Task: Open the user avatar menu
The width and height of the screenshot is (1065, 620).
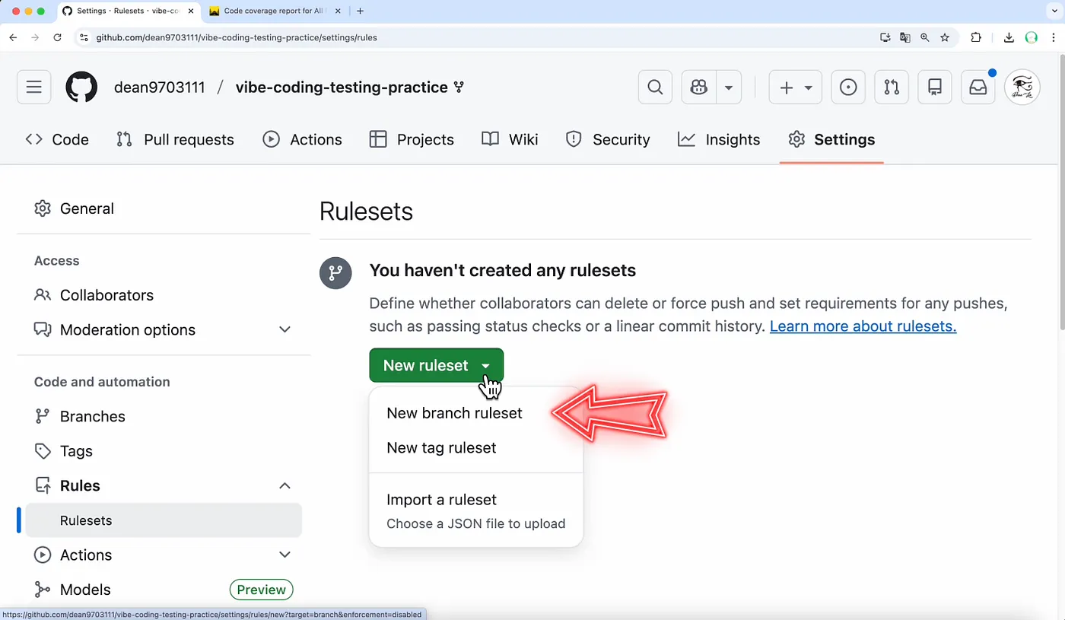Action: coord(1022,87)
